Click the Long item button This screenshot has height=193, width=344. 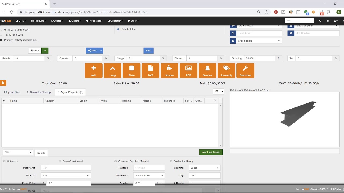click(x=113, y=70)
